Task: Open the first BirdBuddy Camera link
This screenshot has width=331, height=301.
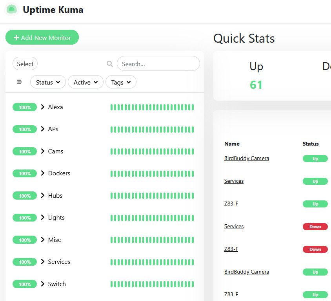Action: pos(246,159)
